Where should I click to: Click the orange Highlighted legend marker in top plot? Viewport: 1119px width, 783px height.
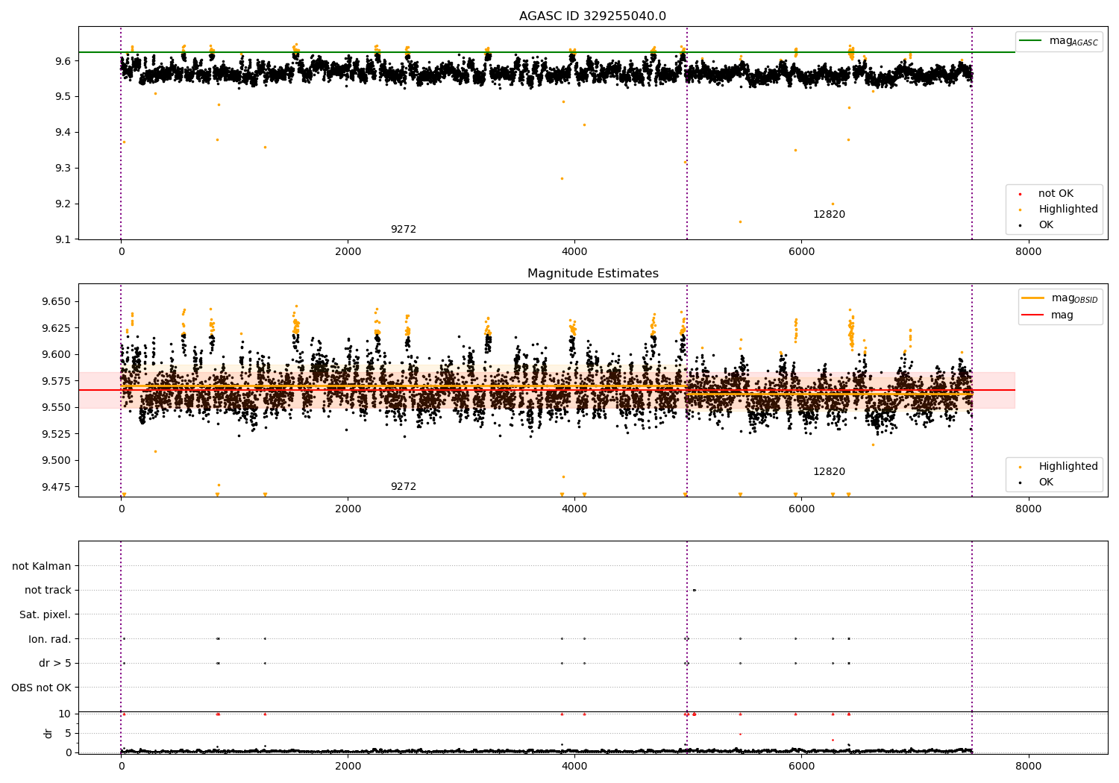[x=1020, y=210]
